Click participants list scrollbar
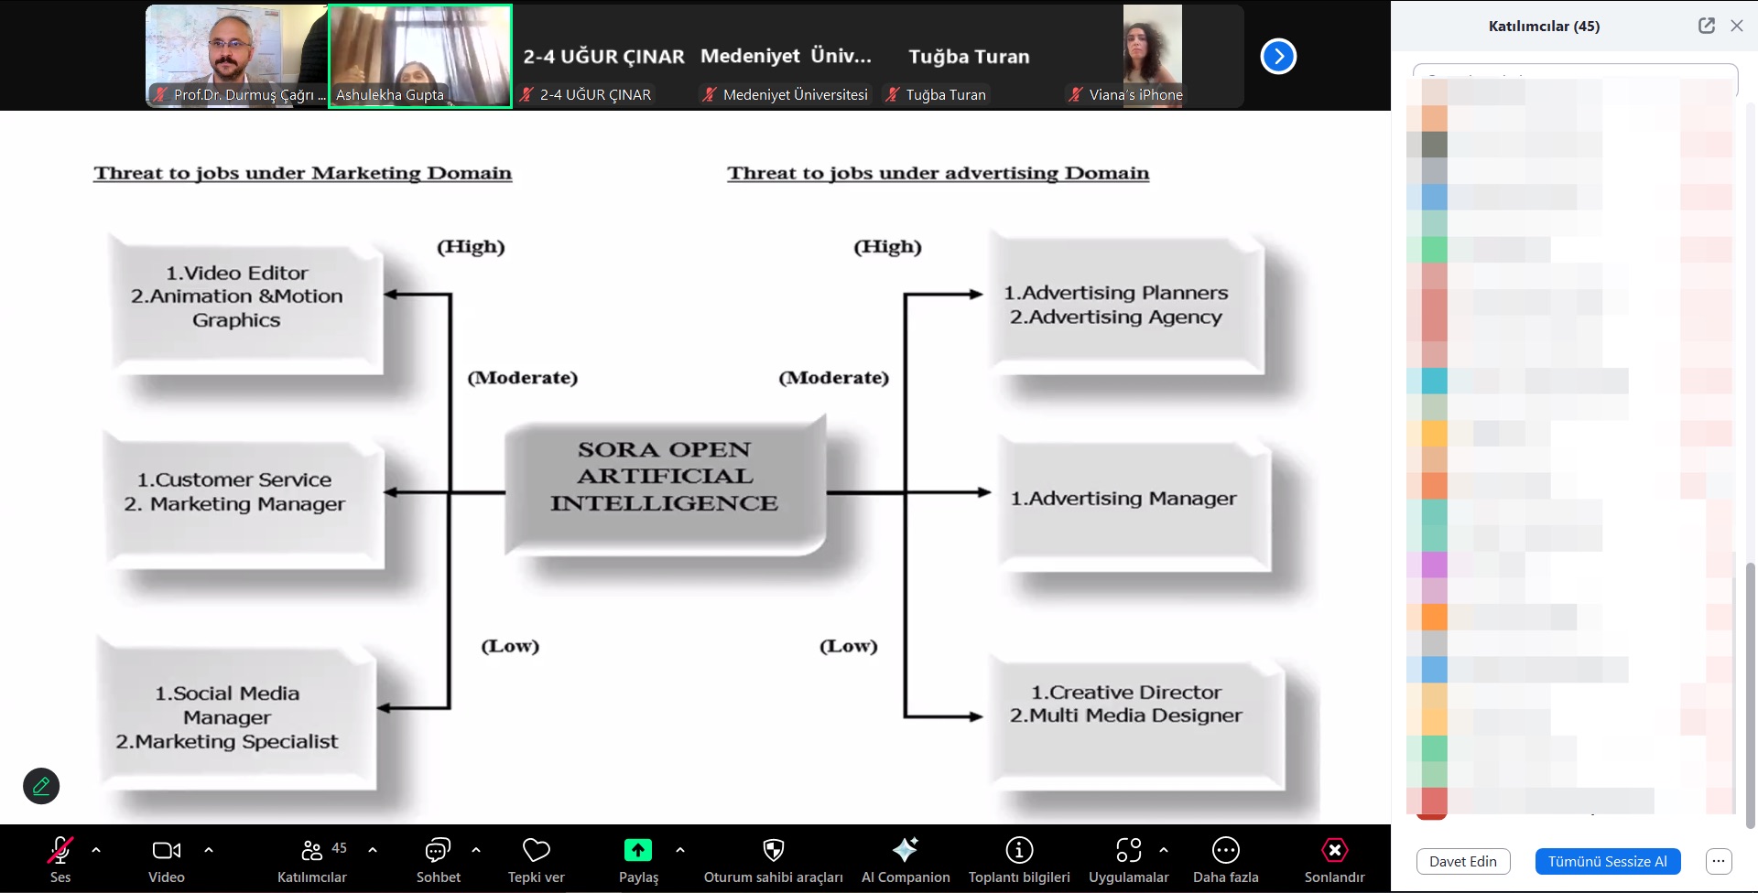The image size is (1758, 893). click(x=1751, y=695)
